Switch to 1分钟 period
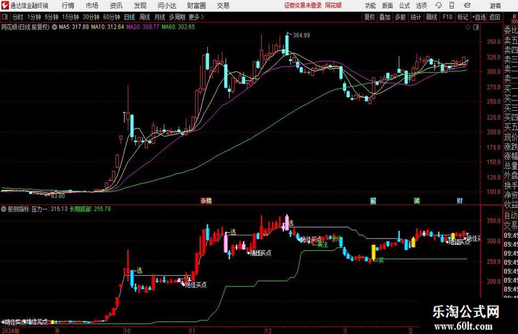The height and width of the screenshot is (334, 518). tap(33, 17)
